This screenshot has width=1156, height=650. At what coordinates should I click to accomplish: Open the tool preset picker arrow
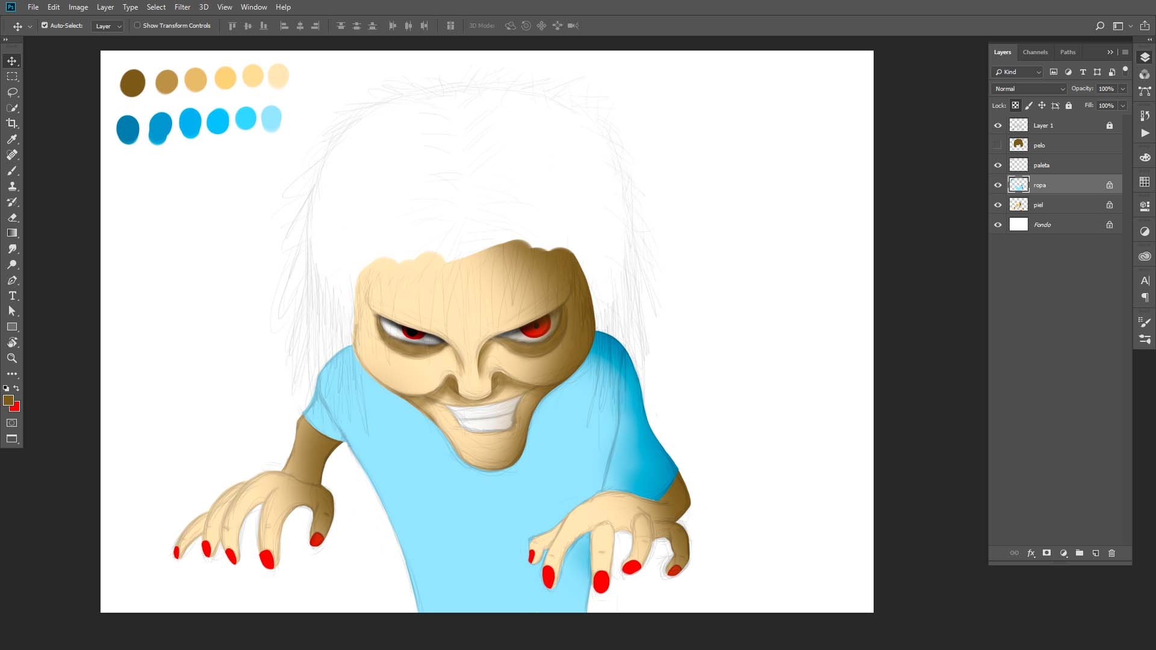click(x=30, y=26)
